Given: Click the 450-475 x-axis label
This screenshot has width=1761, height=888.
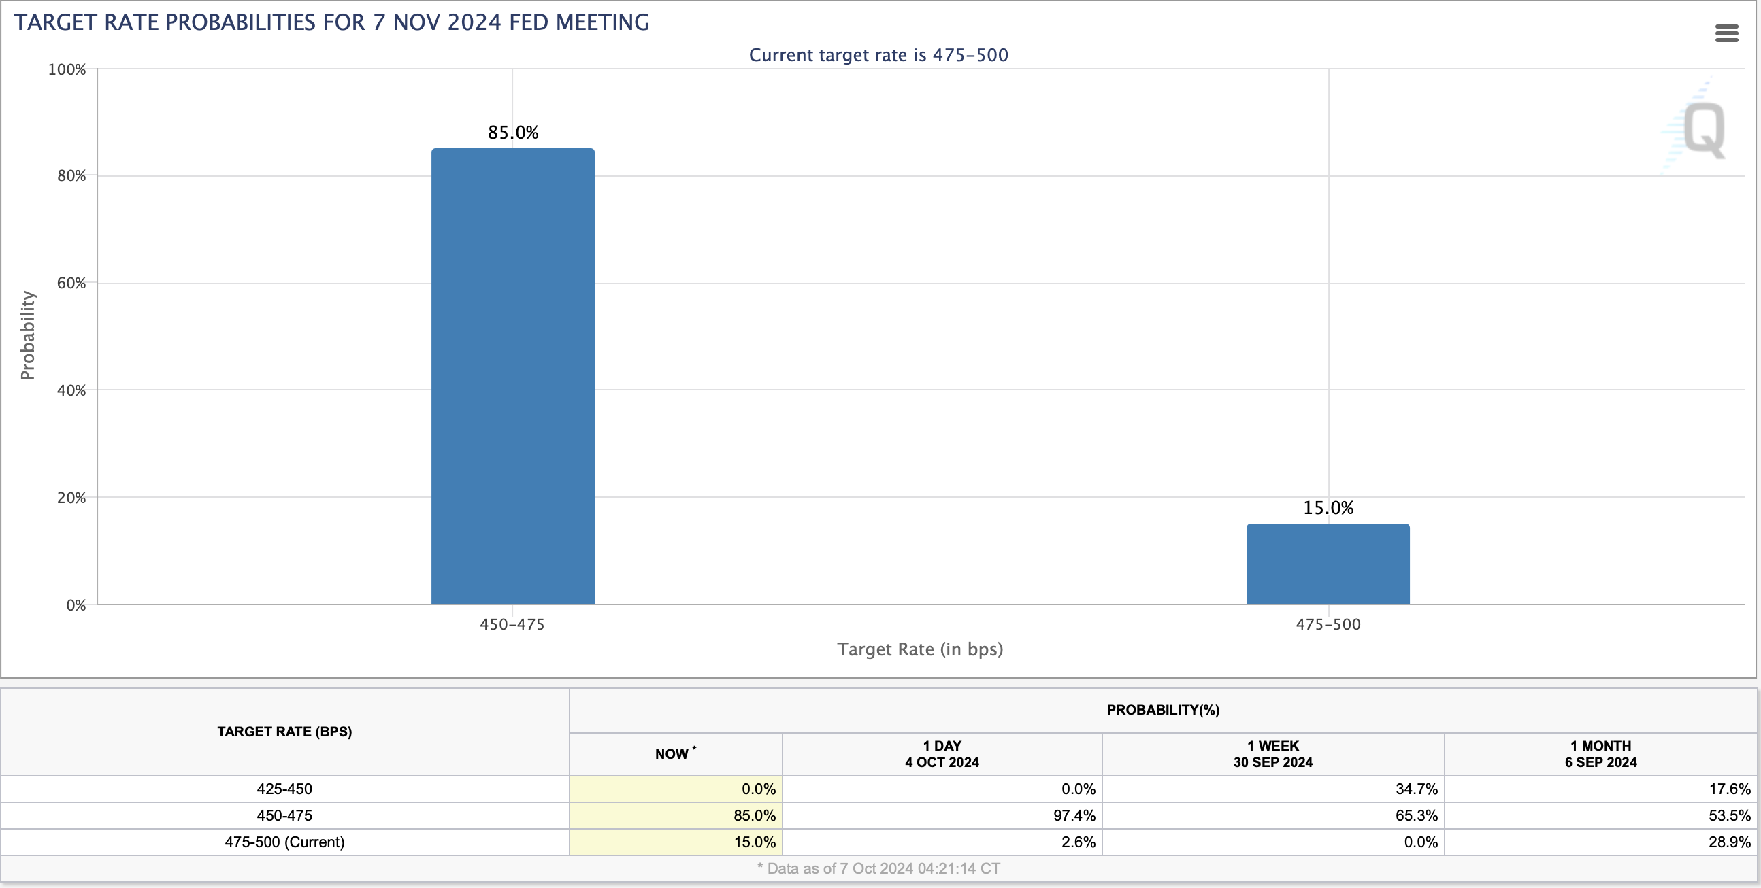Looking at the screenshot, I should (x=512, y=624).
